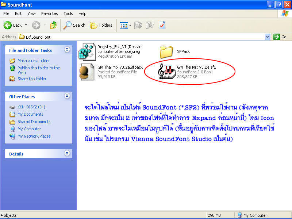Click the new folder icon beside Make a new folder
The width and height of the screenshot is (292, 219).
tap(12, 61)
